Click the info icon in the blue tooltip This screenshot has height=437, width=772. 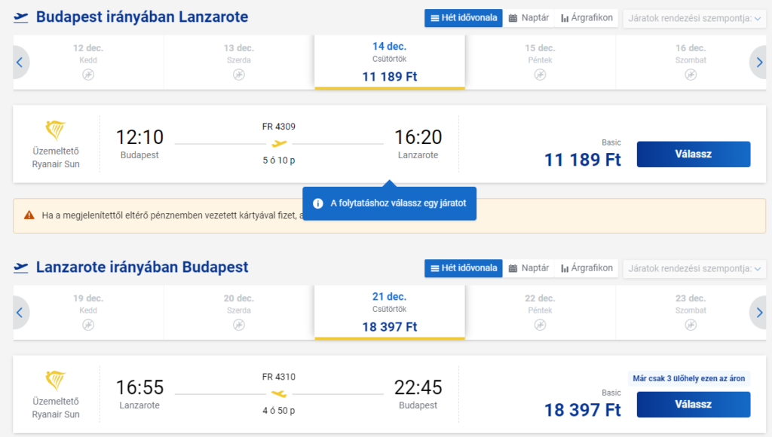(x=318, y=203)
